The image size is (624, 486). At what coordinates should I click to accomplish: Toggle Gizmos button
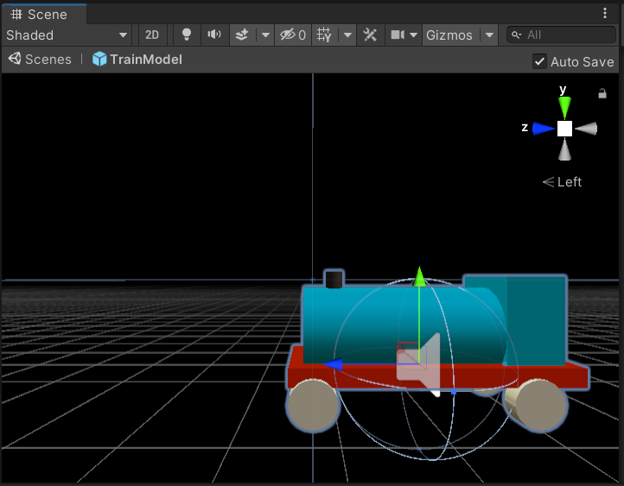coord(449,35)
